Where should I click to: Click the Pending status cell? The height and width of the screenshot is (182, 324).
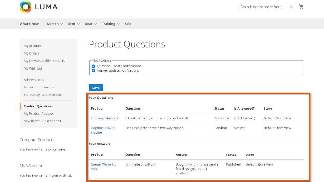221,128
